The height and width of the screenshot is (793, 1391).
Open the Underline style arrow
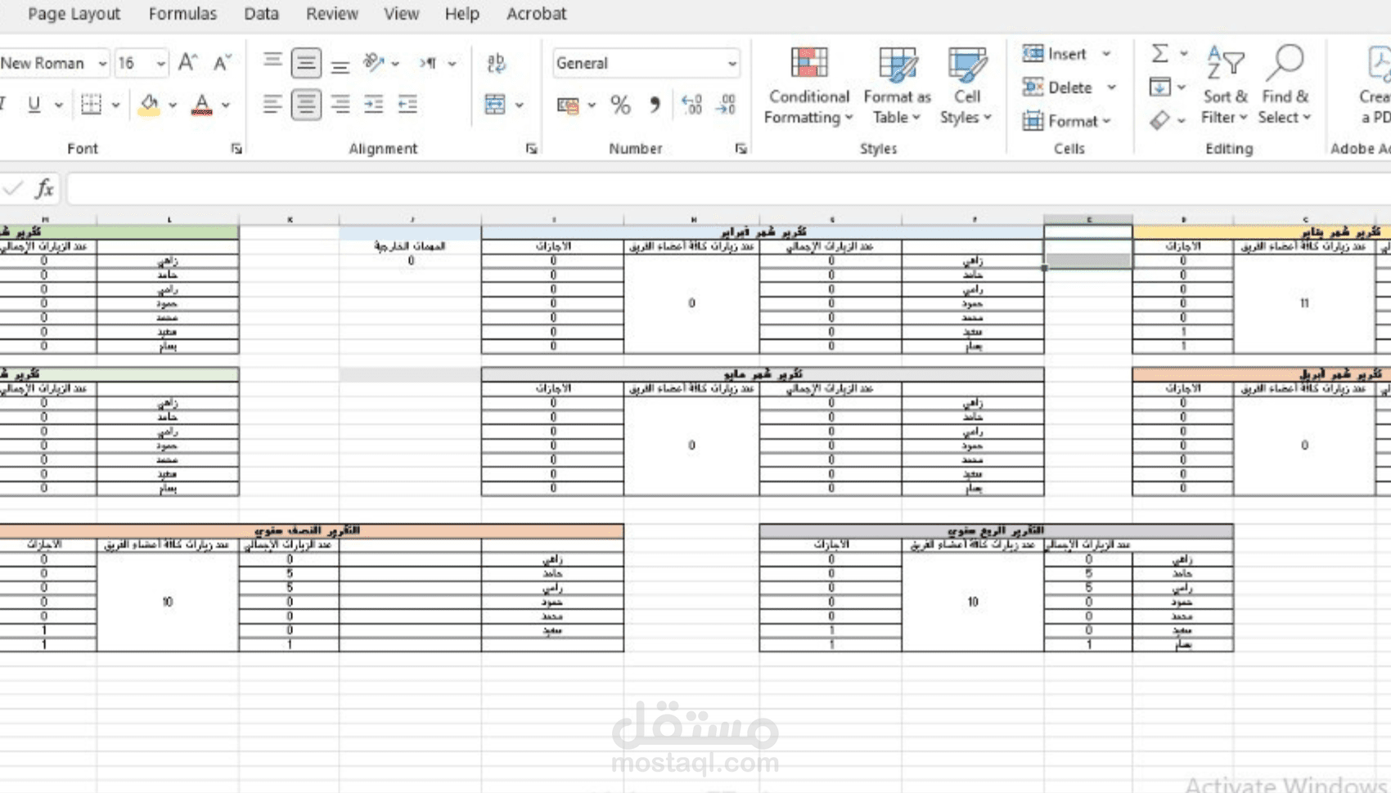(x=59, y=105)
